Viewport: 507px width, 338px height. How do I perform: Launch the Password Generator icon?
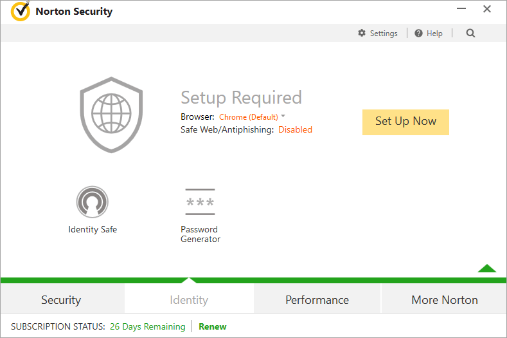200,202
